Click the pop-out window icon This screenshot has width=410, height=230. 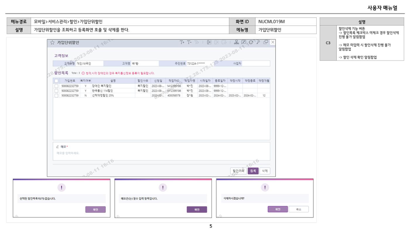click(x=265, y=42)
